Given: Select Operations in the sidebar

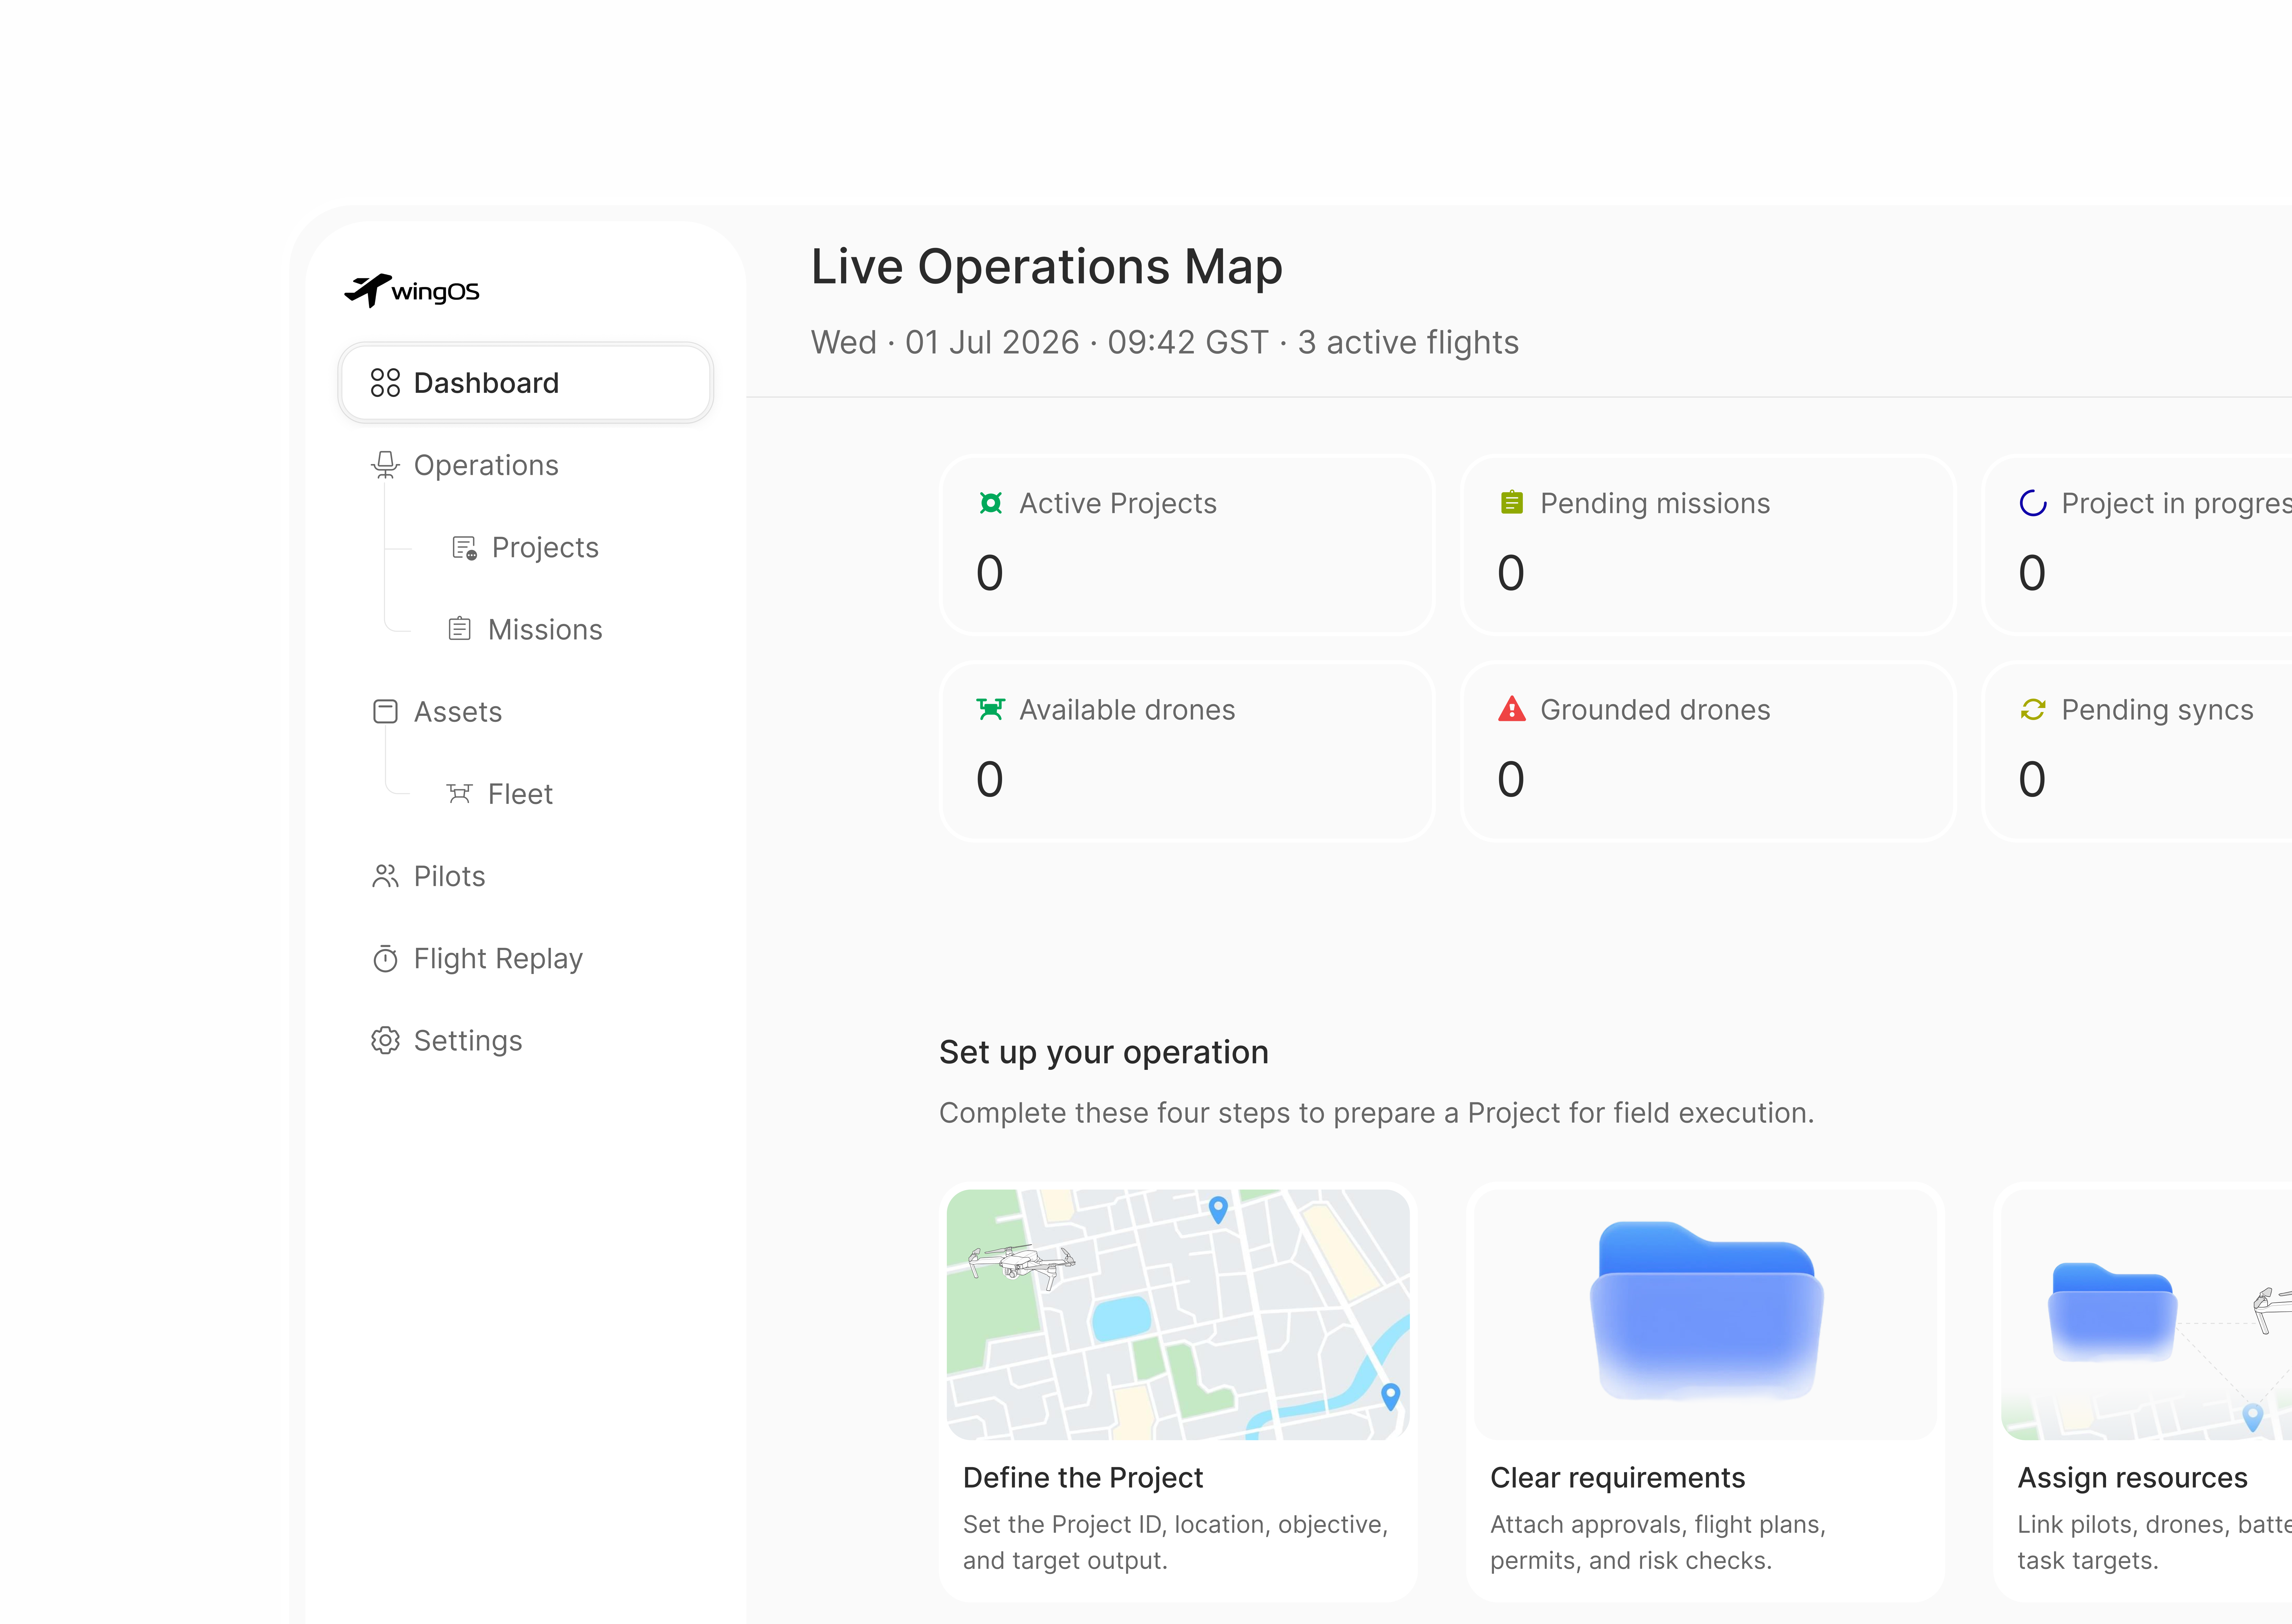Looking at the screenshot, I should click(526, 465).
